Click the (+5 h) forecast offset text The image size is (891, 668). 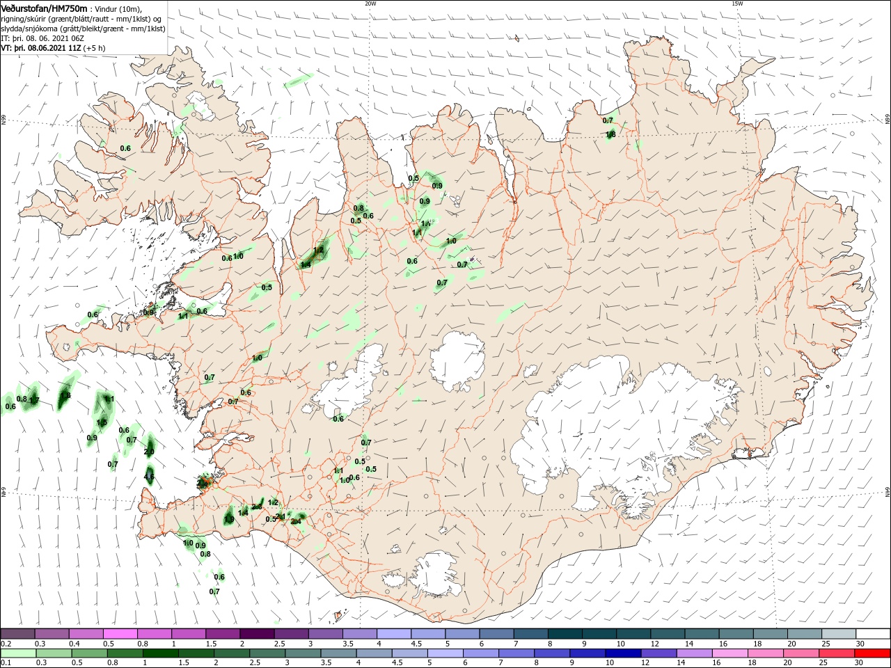(94, 48)
